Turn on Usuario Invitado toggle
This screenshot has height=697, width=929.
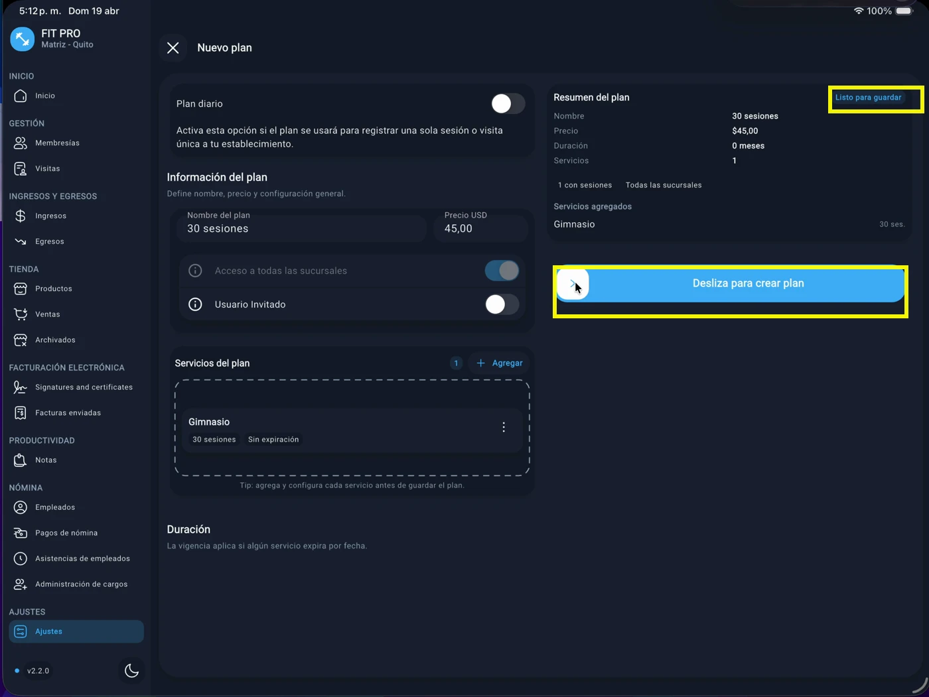pos(502,304)
